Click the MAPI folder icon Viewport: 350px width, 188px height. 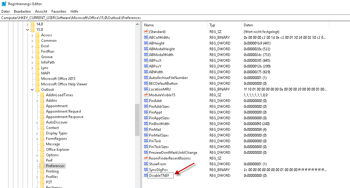click(x=37, y=73)
